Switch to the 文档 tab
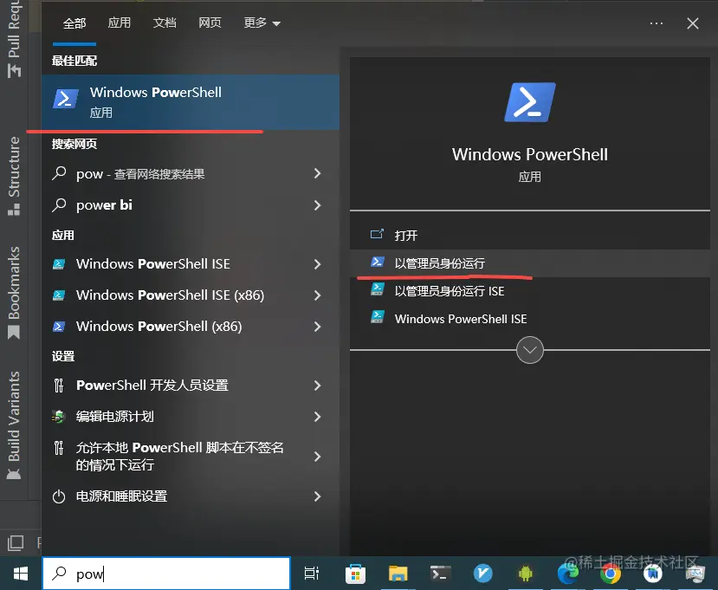The width and height of the screenshot is (718, 590). click(x=165, y=23)
